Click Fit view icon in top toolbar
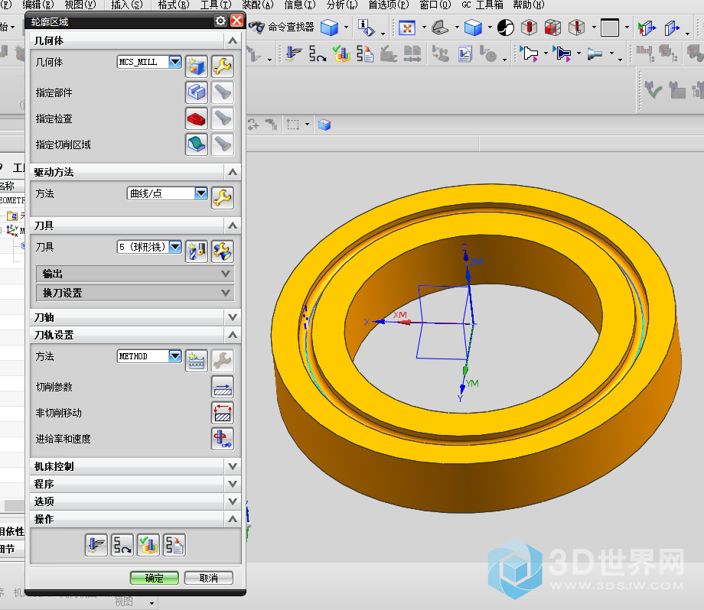Screen dimensions: 704x610 [x=407, y=28]
